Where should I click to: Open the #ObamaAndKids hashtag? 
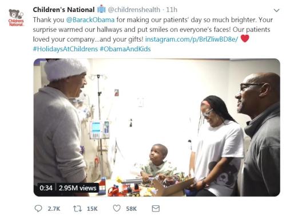pyautogui.click(x=125, y=49)
